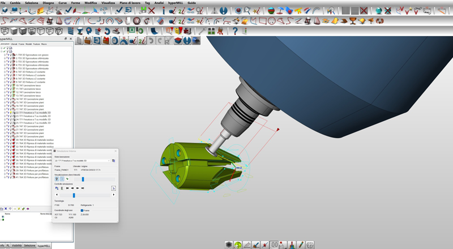Click the blue circular undo arrow icon in hyperMILL toolbar
The height and width of the screenshot is (249, 453).
pyautogui.click(x=107, y=31)
